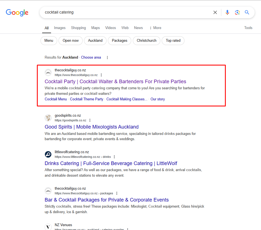This screenshot has width=261, height=230.
Task: Click the littlewolfcatering.co.nz site name
Action: click(x=72, y=152)
